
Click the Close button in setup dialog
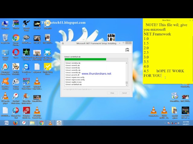pos(112,93)
